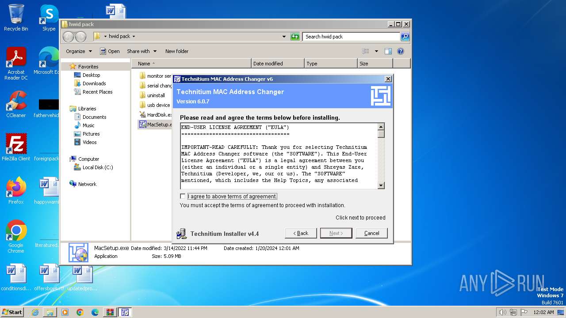This screenshot has height=318, width=566.
Task: Click the Edge browser taskbar icon
Action: [95, 312]
